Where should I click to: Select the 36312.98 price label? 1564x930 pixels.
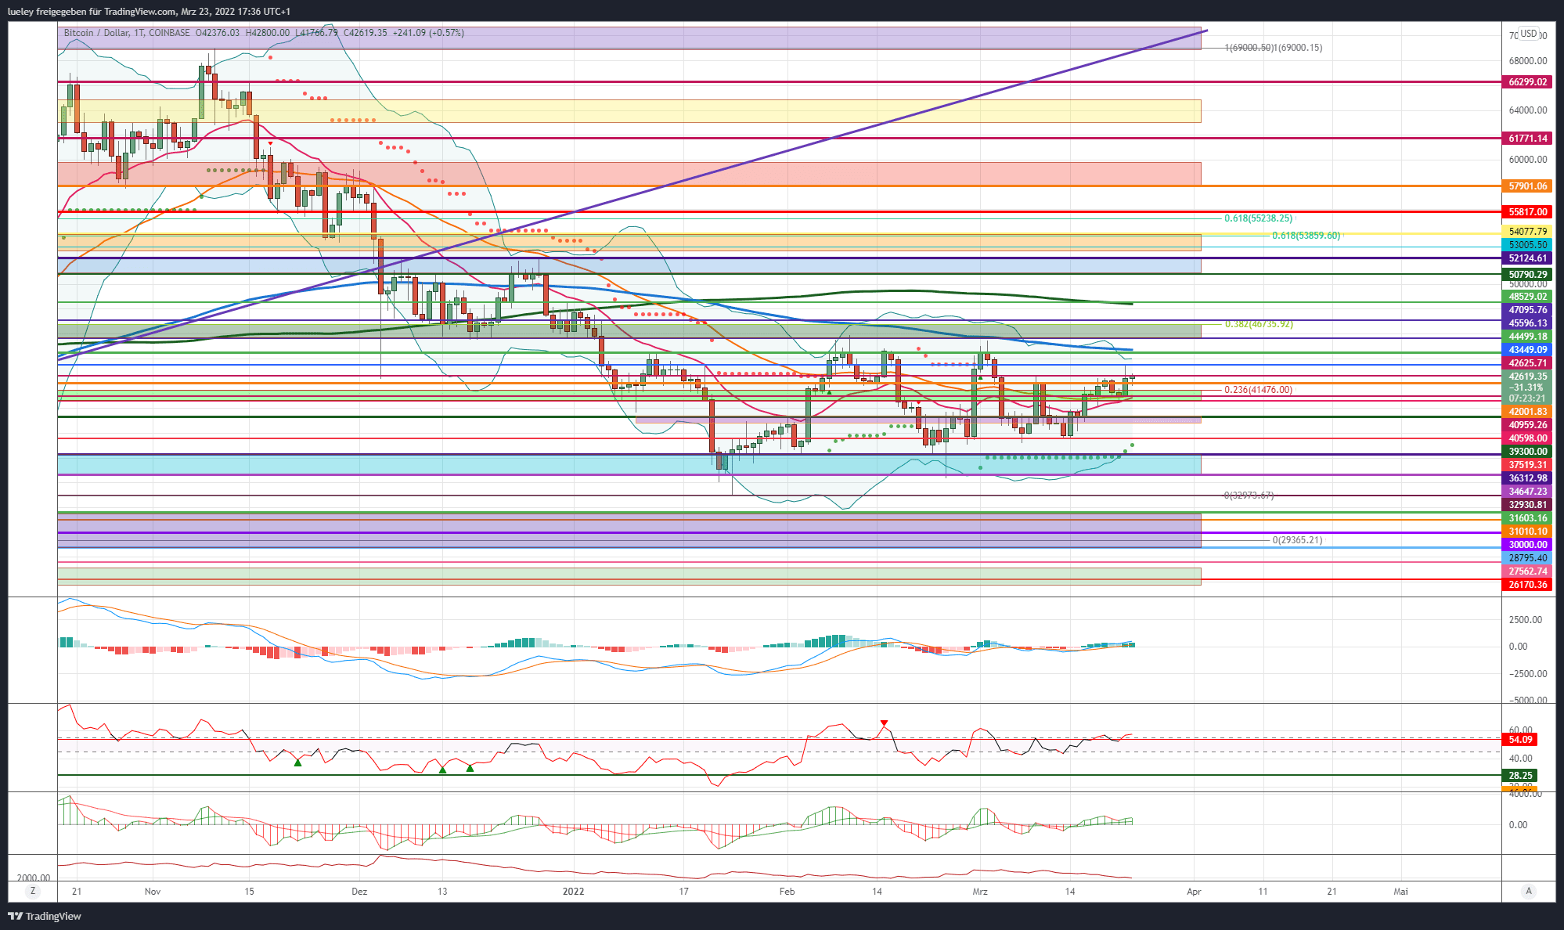pyautogui.click(x=1527, y=478)
